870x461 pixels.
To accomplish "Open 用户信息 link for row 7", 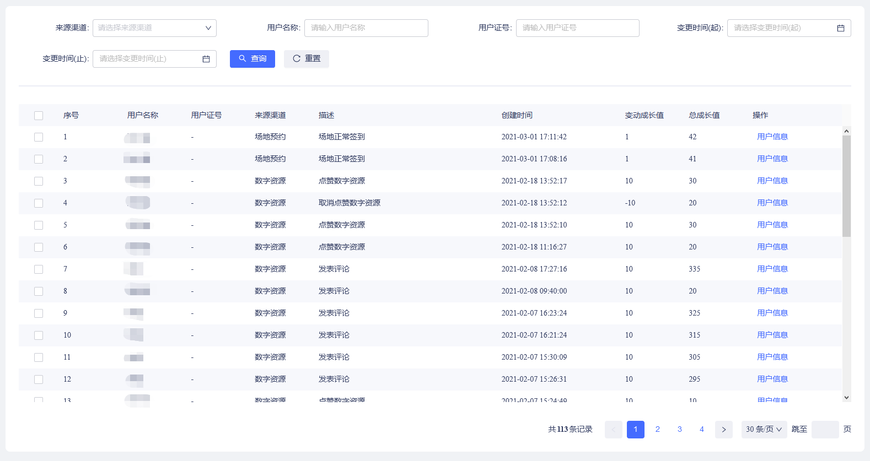I will tap(772, 269).
